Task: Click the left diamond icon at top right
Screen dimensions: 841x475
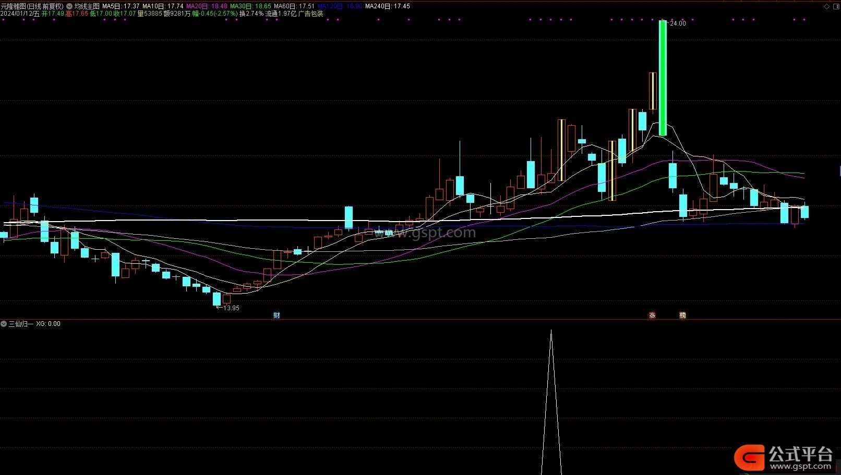Action: 826,6
